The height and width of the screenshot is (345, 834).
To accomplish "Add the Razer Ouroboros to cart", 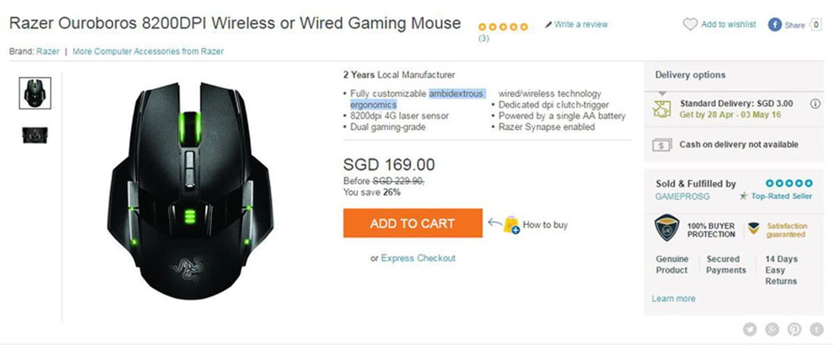I will (x=412, y=223).
